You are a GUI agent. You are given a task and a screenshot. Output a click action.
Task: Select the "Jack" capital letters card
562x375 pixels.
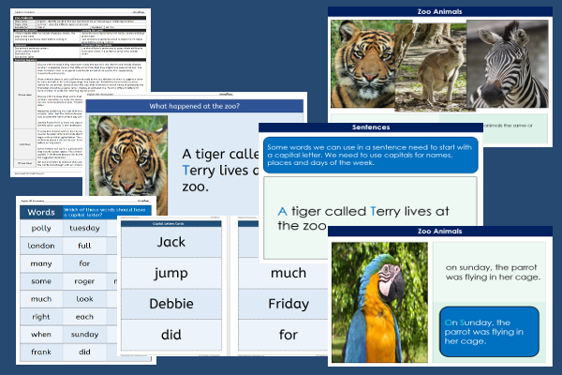[171, 242]
